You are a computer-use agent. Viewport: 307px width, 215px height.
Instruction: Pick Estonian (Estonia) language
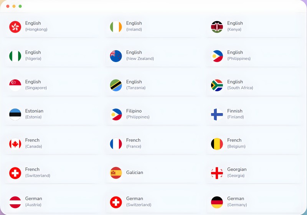pos(52,114)
